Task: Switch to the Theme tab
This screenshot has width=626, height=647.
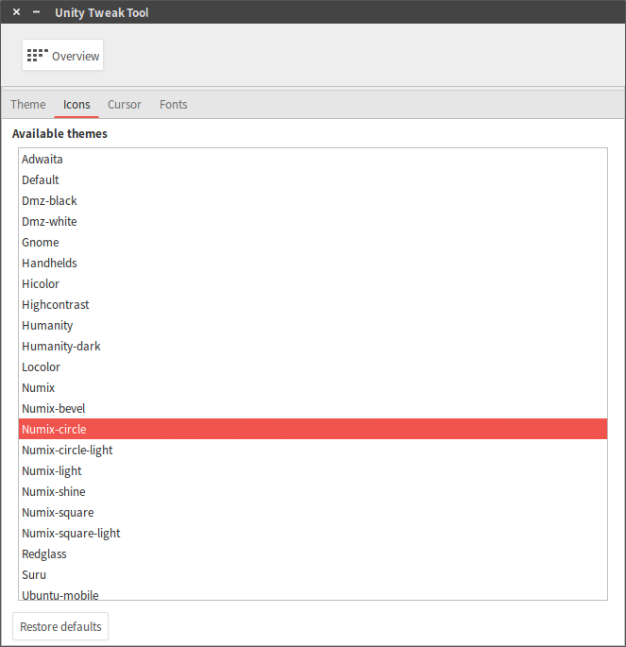Action: [x=28, y=105]
